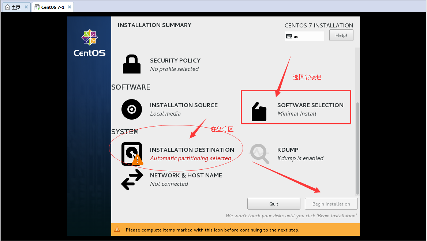
Task: Click warning triangle in orange notification bar
Action: (117, 230)
